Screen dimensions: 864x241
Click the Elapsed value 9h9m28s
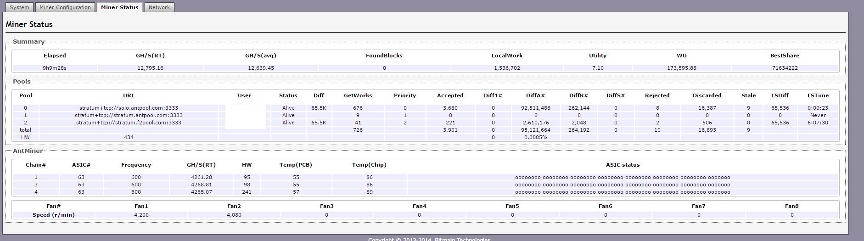pos(55,68)
